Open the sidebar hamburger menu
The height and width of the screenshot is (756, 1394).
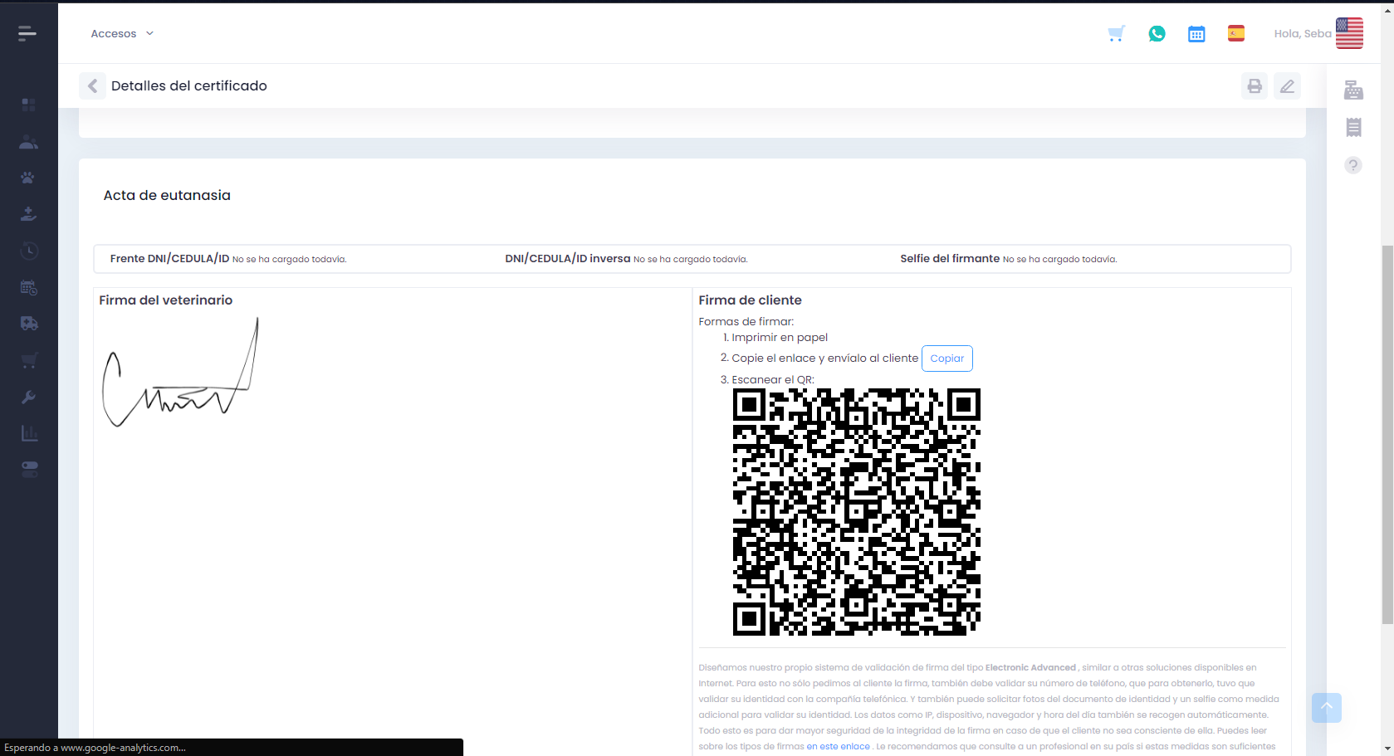pyautogui.click(x=27, y=33)
